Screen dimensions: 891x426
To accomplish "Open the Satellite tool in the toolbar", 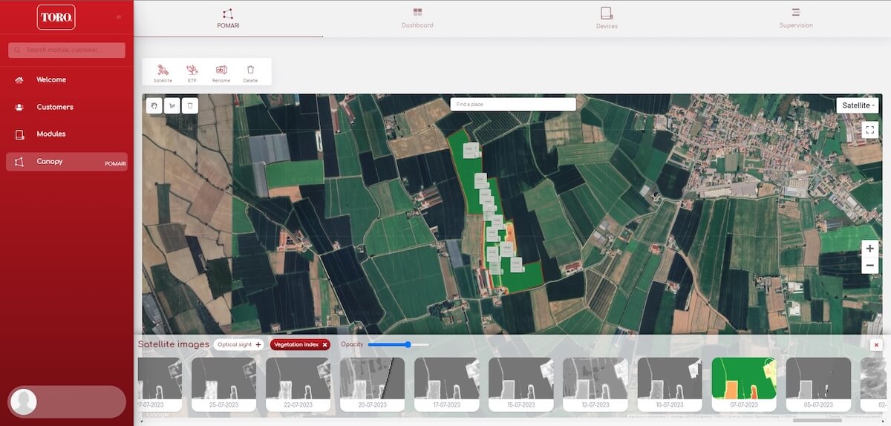I will [163, 72].
